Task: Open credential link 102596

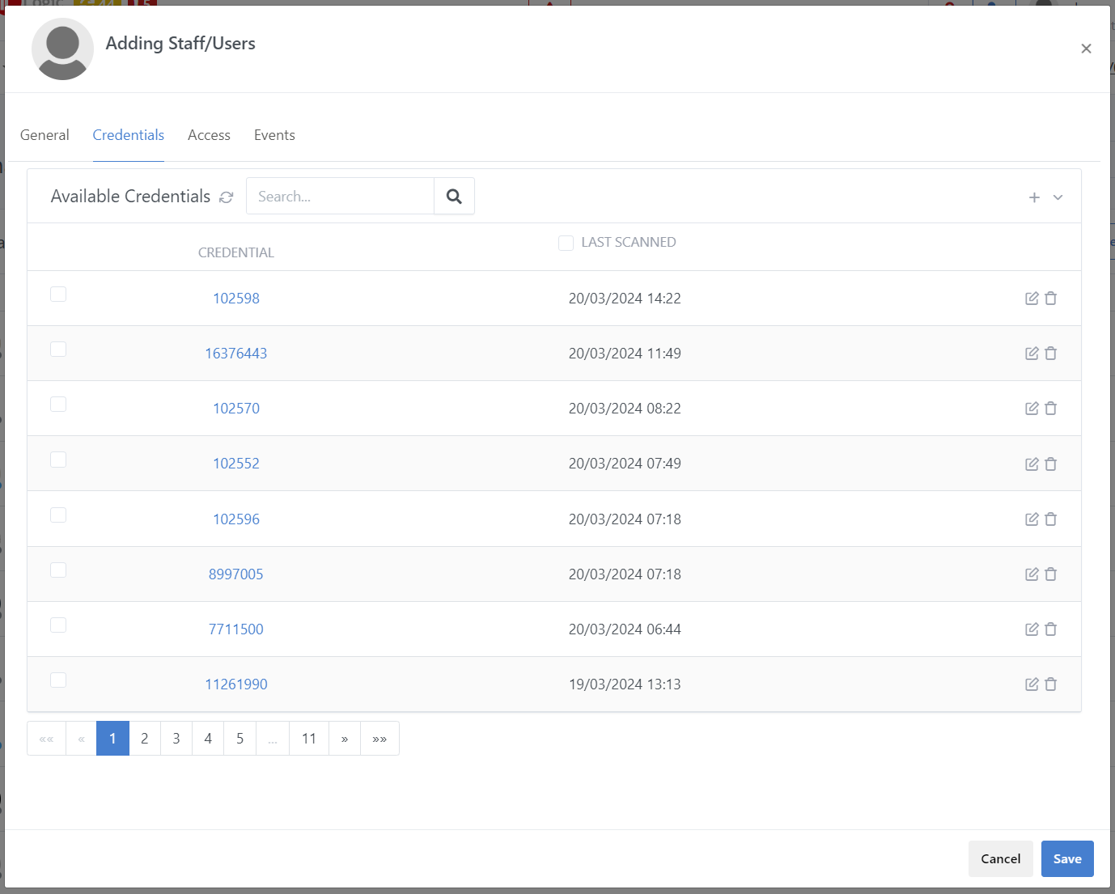Action: click(236, 519)
